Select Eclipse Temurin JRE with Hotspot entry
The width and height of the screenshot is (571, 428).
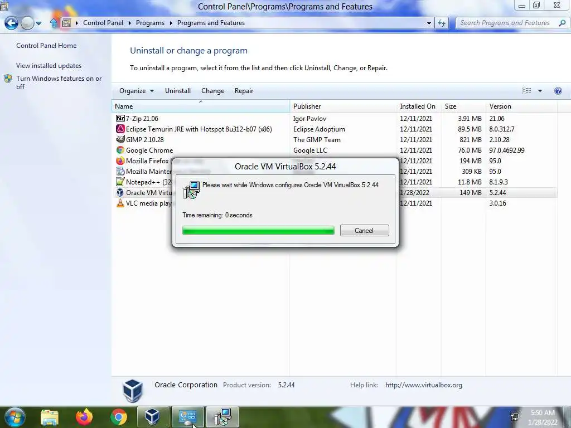tap(199, 129)
